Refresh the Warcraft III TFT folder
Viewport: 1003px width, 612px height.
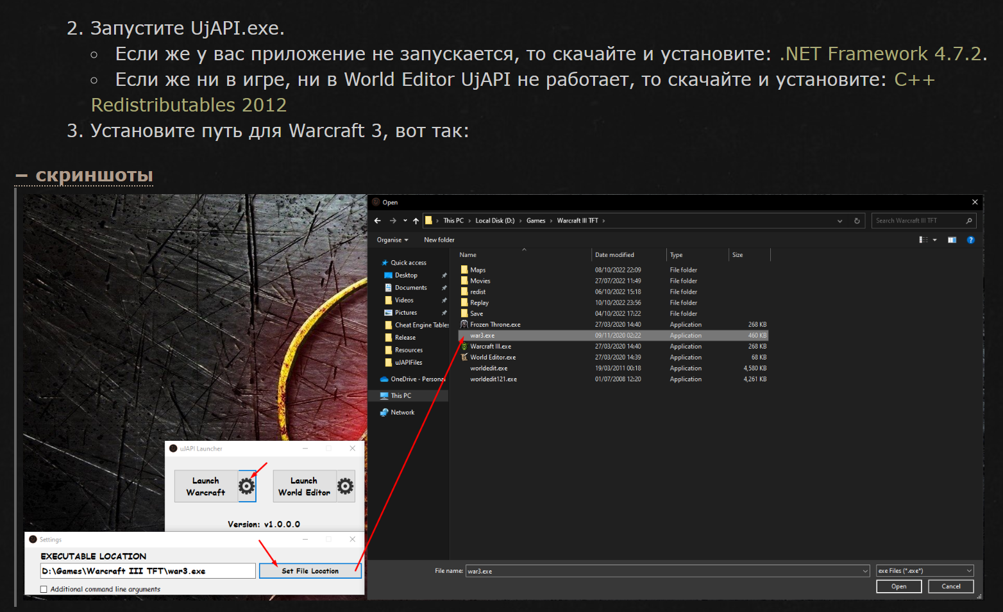(857, 220)
